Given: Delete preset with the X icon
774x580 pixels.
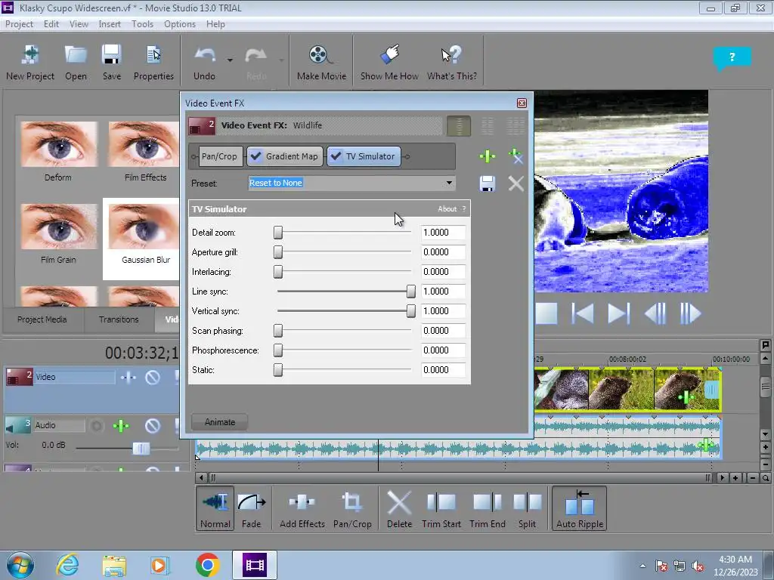Looking at the screenshot, I should pos(515,184).
